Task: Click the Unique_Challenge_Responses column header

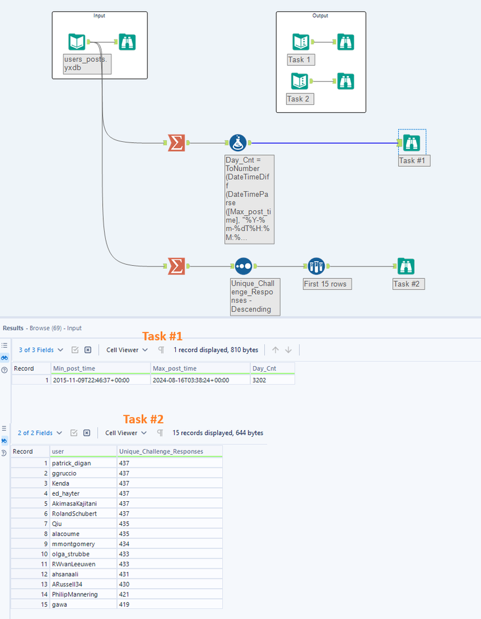Action: [x=170, y=451]
